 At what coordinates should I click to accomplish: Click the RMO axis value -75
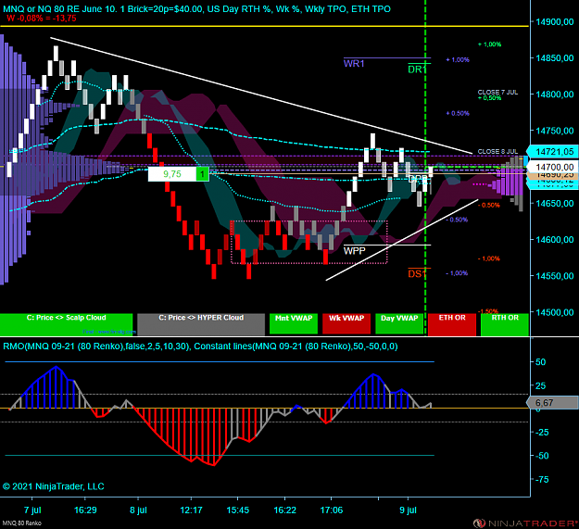click(x=541, y=480)
